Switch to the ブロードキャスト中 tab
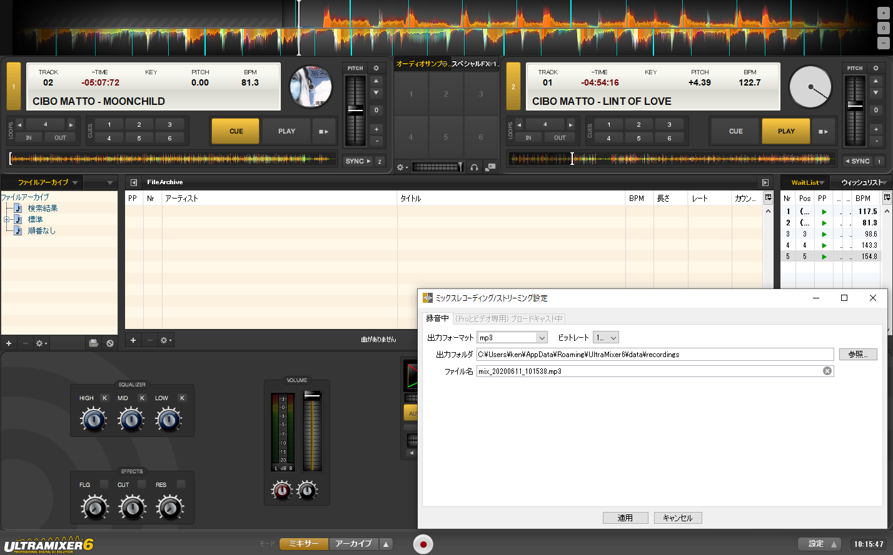Image resolution: width=893 pixels, height=555 pixels. (509, 318)
